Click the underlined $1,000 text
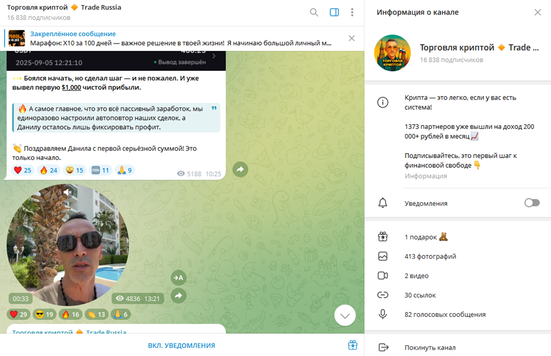Screen dimensions: 551x356 71,88
